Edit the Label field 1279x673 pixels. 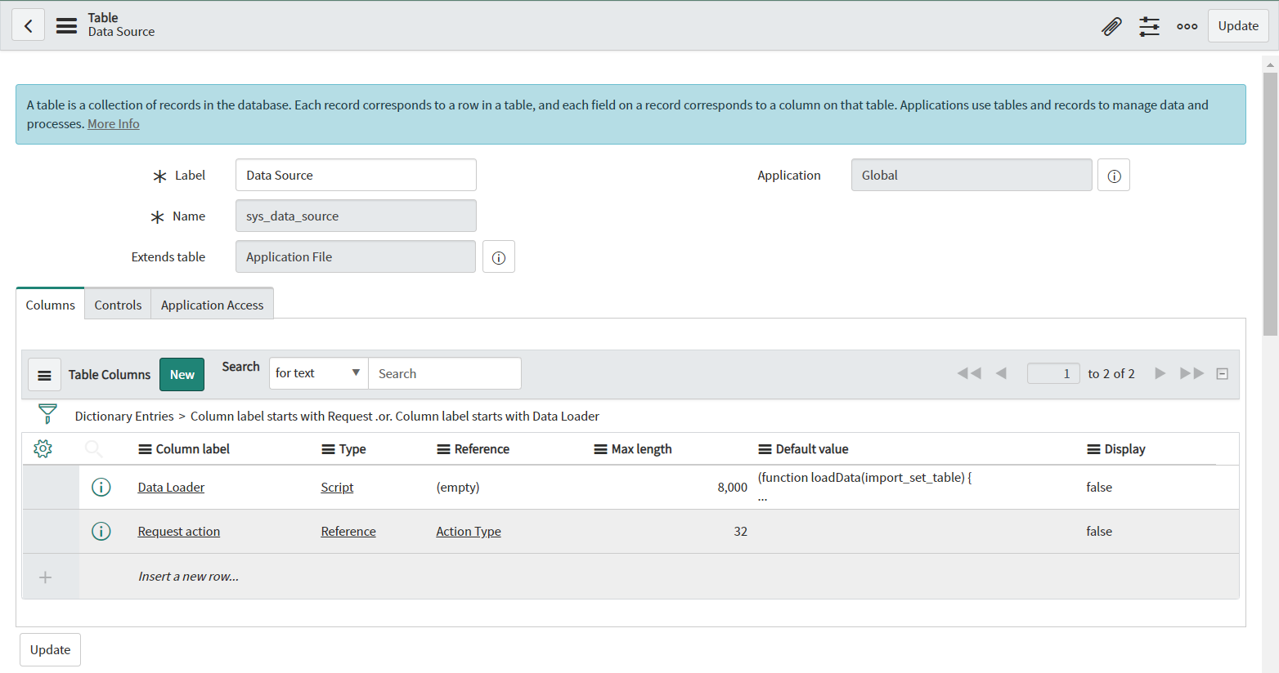point(356,175)
